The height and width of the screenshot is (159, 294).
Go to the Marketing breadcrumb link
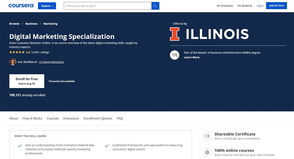click(50, 24)
